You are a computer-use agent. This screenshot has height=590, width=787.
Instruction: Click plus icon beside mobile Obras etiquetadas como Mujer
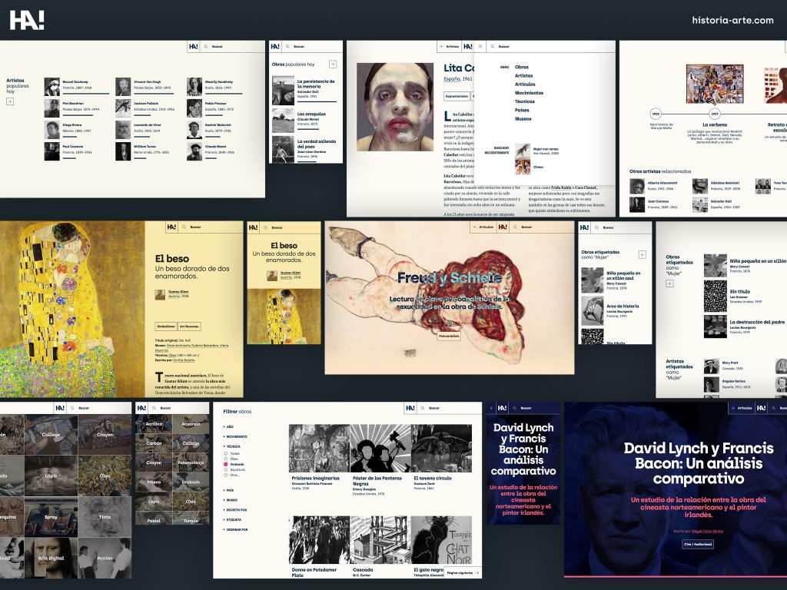tap(642, 255)
